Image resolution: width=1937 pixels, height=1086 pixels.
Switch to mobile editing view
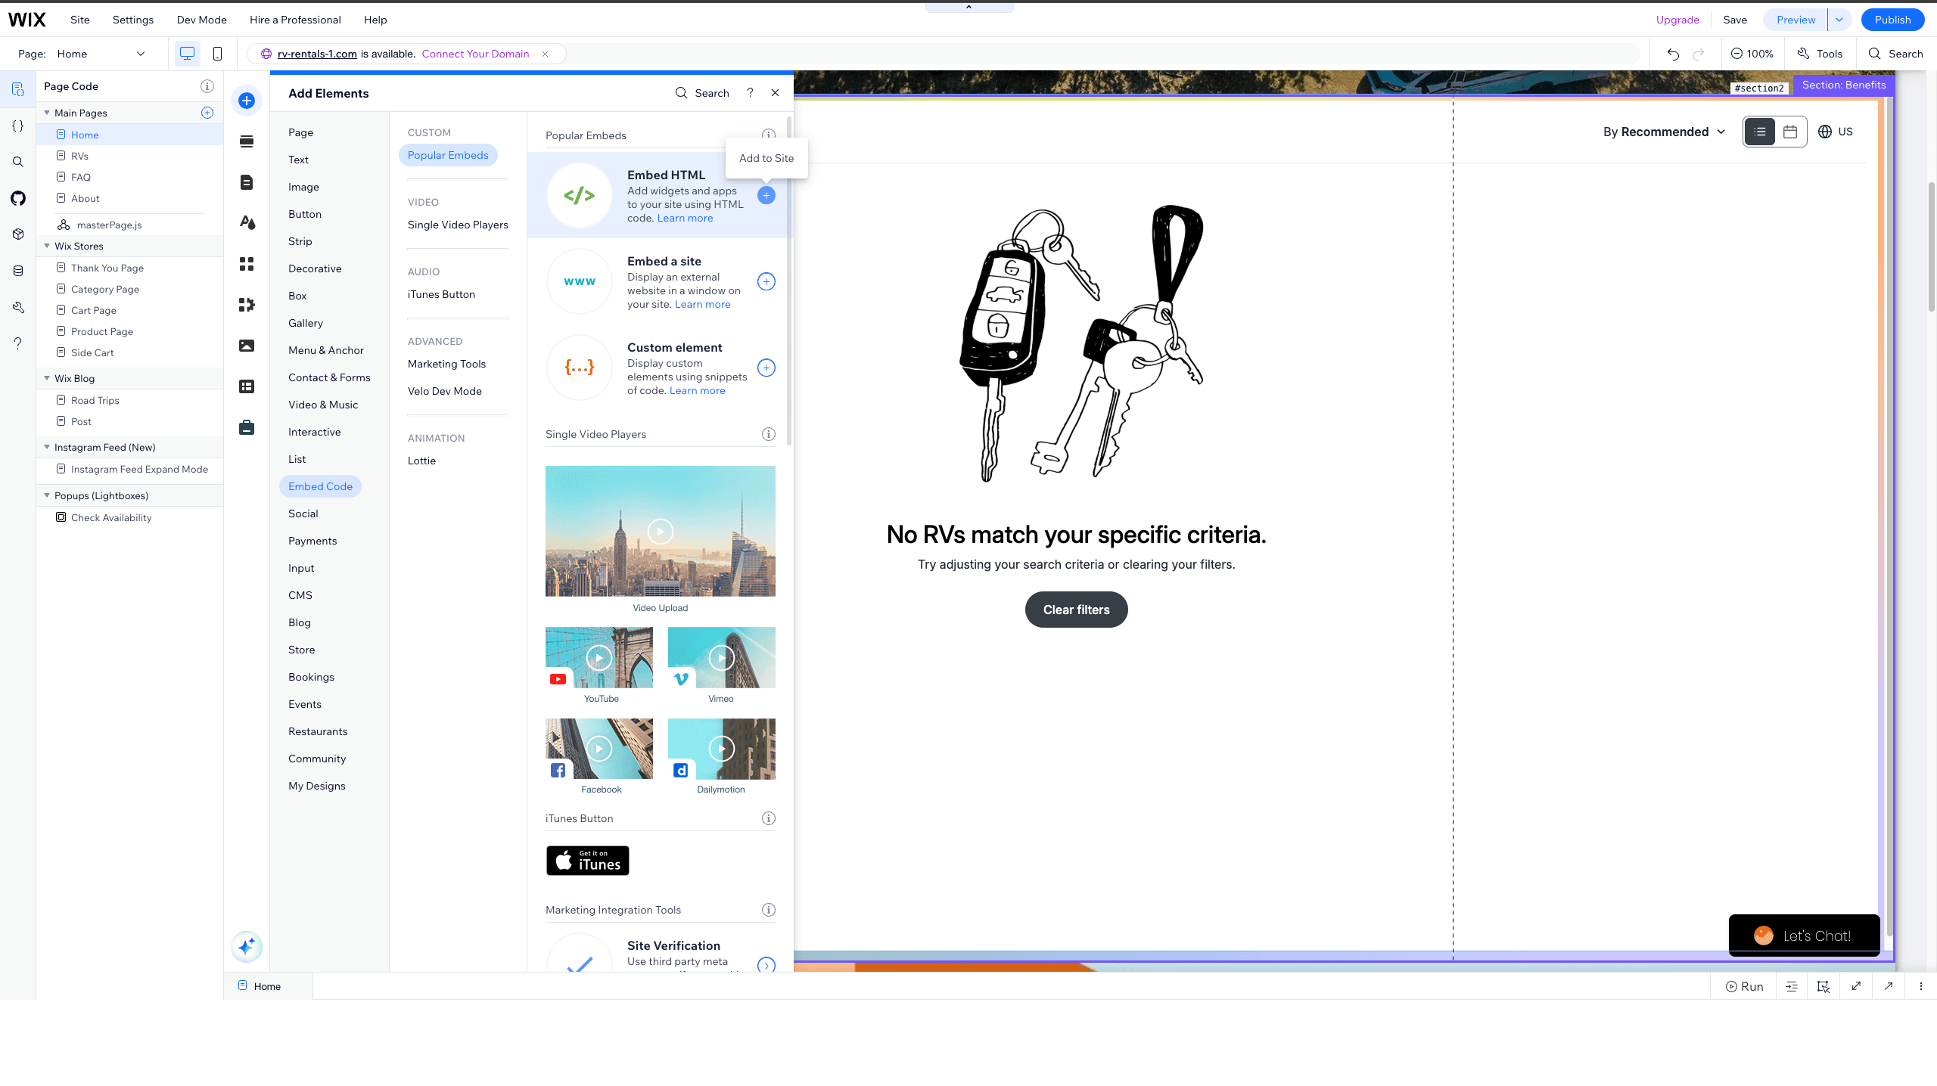point(218,54)
